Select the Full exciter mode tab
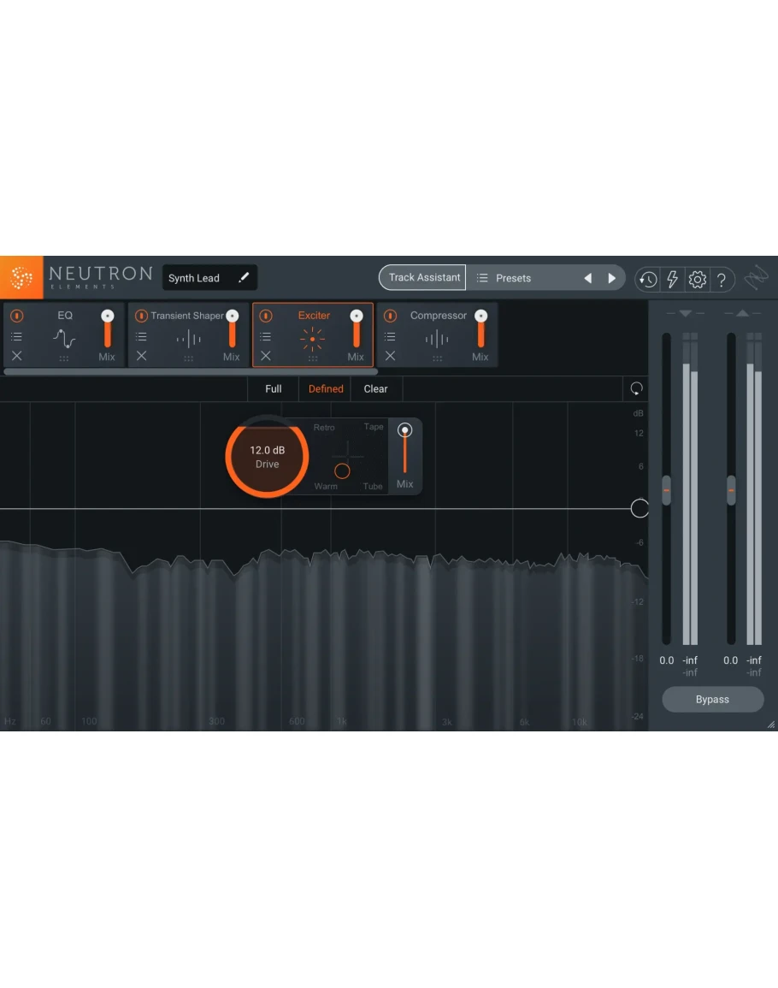Viewport: 778px width, 988px height. (274, 389)
